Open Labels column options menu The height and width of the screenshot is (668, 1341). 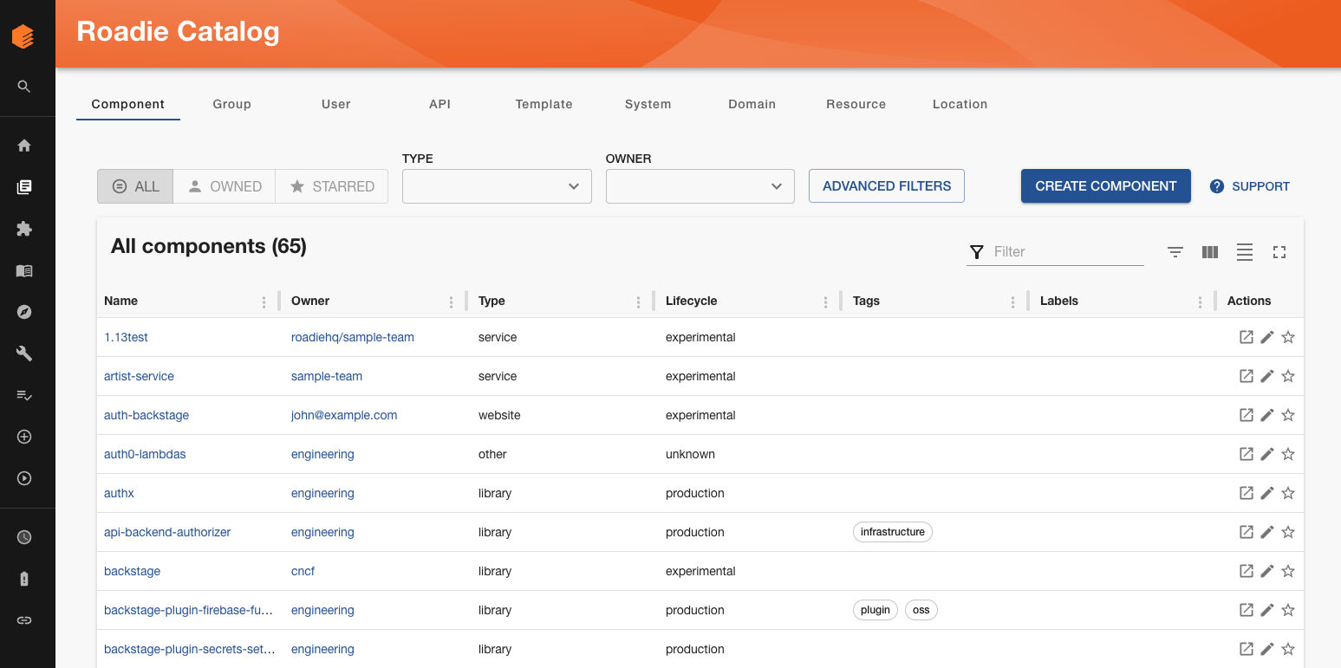tap(1201, 302)
